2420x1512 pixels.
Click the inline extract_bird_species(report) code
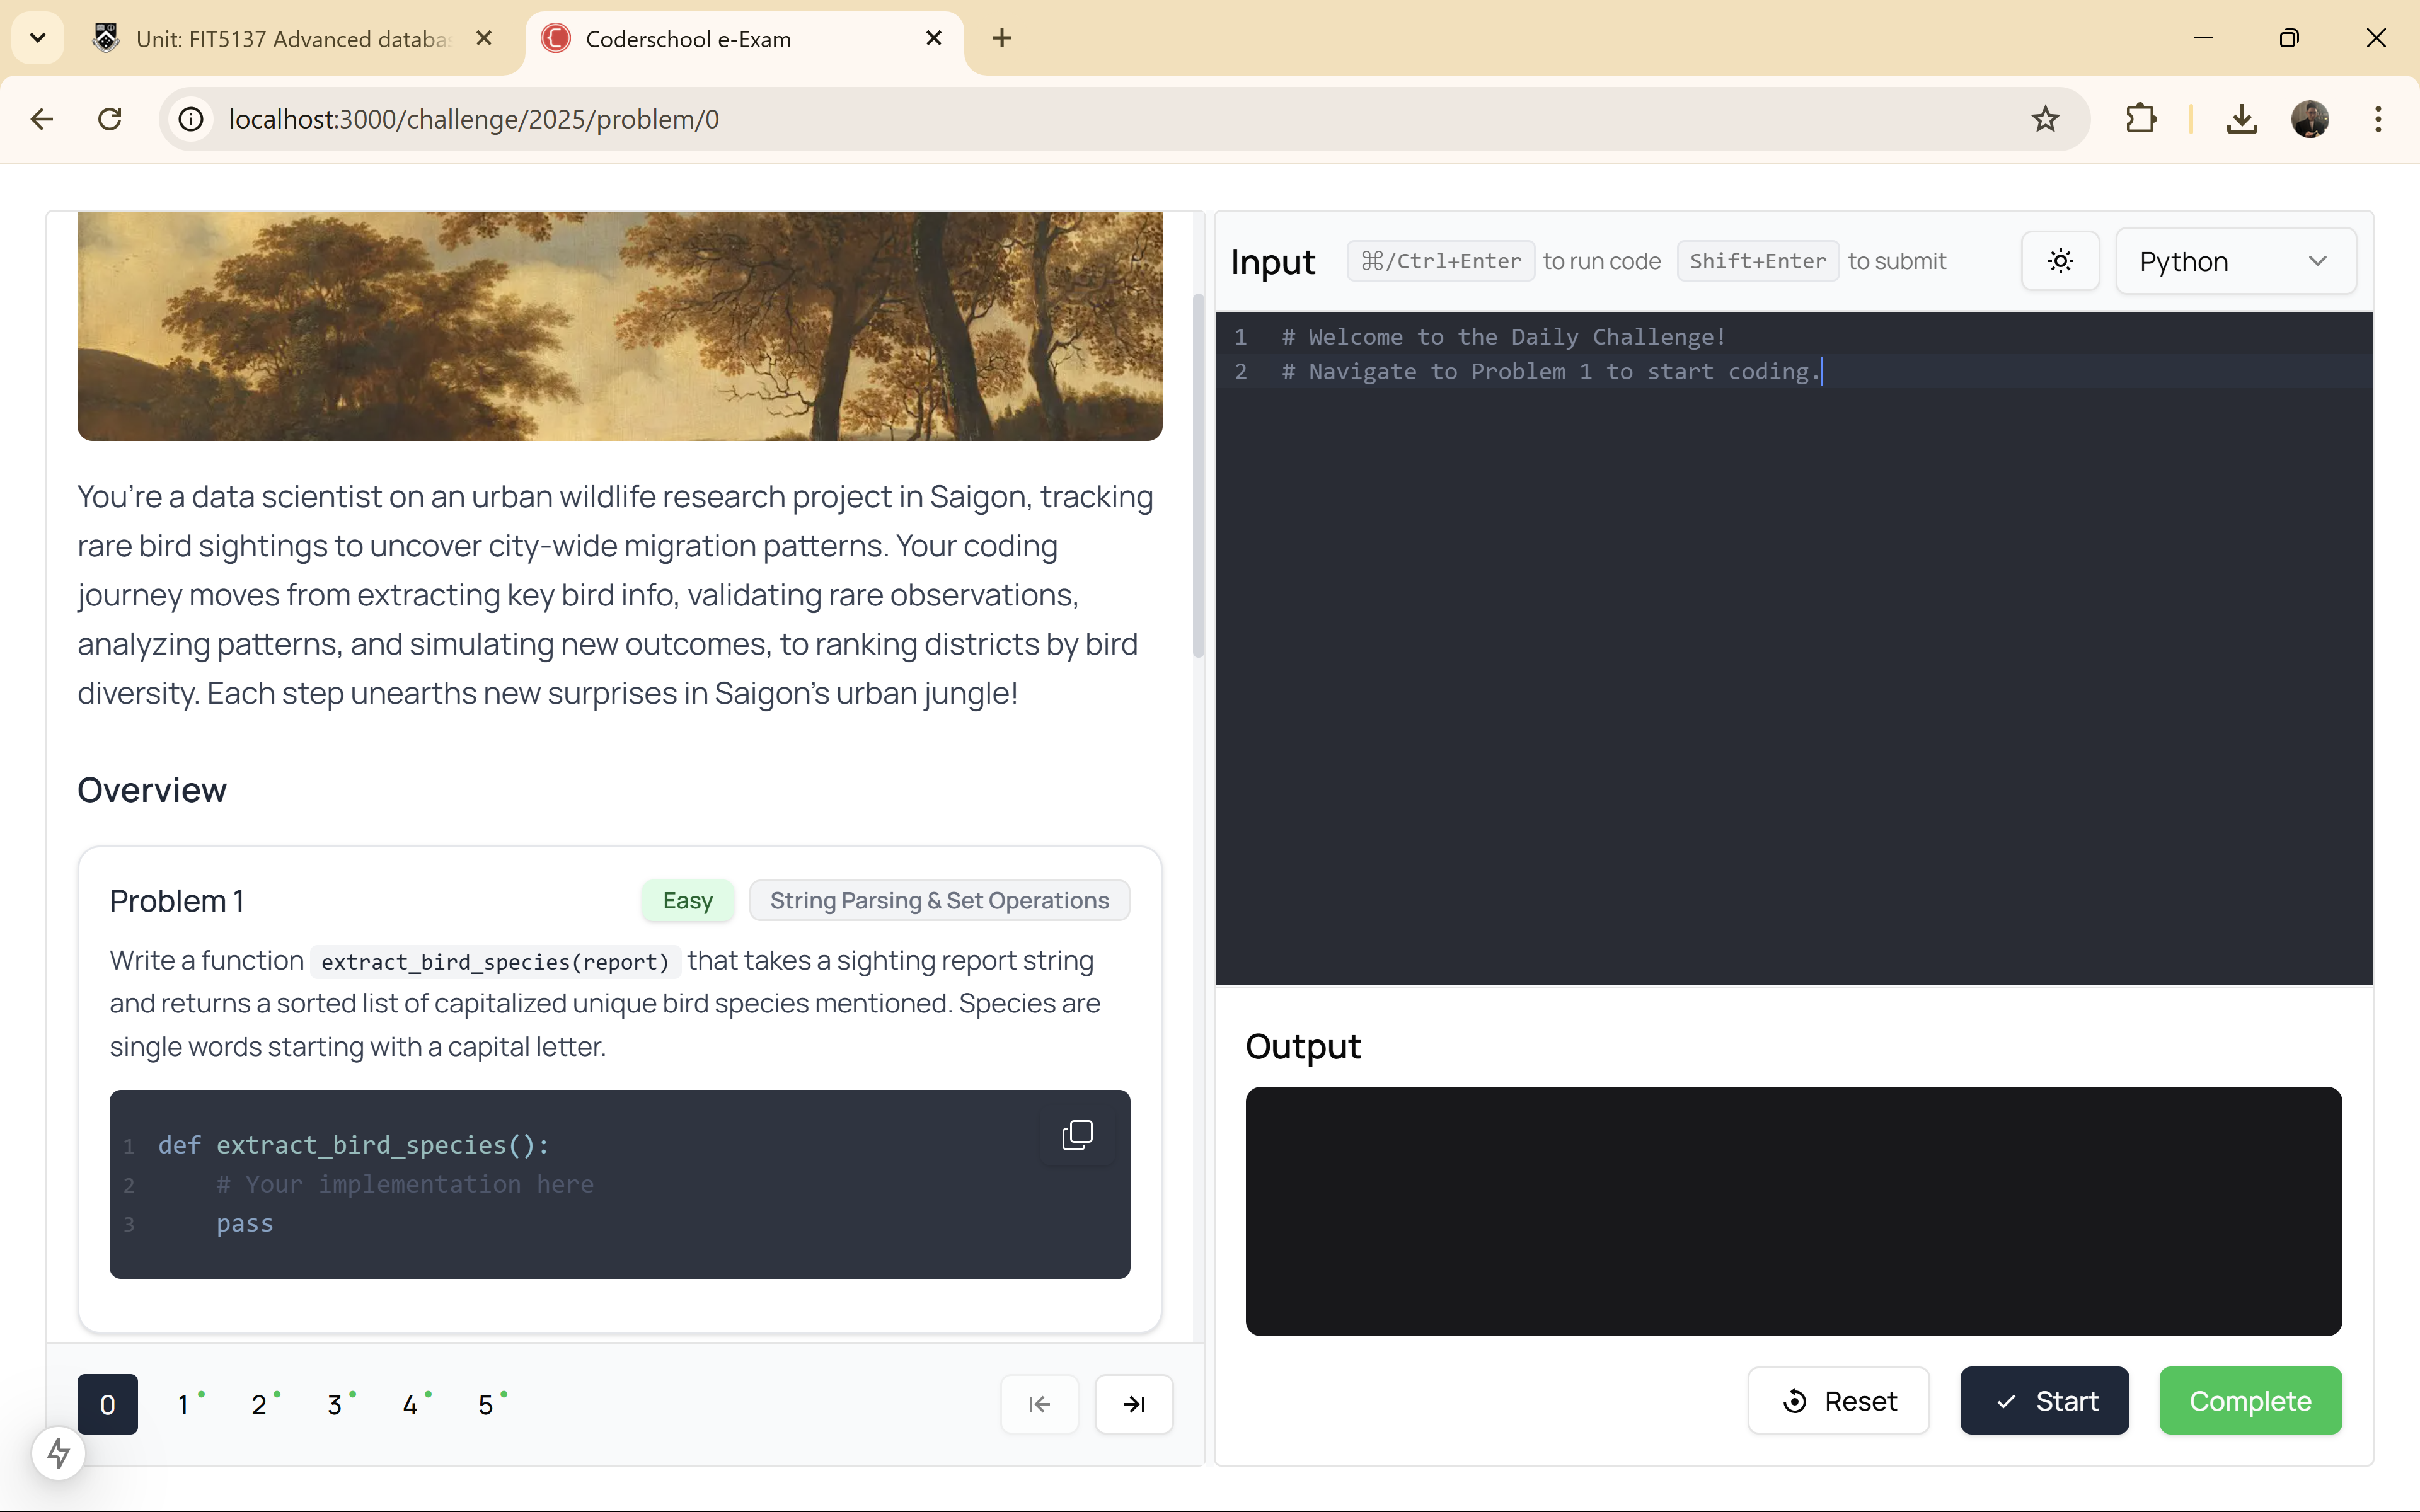point(495,961)
